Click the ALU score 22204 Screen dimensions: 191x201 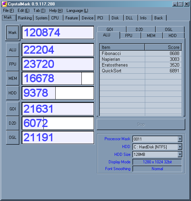click(58, 50)
